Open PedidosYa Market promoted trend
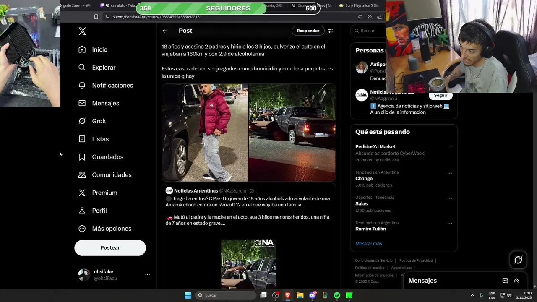The image size is (537, 302). pos(375,147)
